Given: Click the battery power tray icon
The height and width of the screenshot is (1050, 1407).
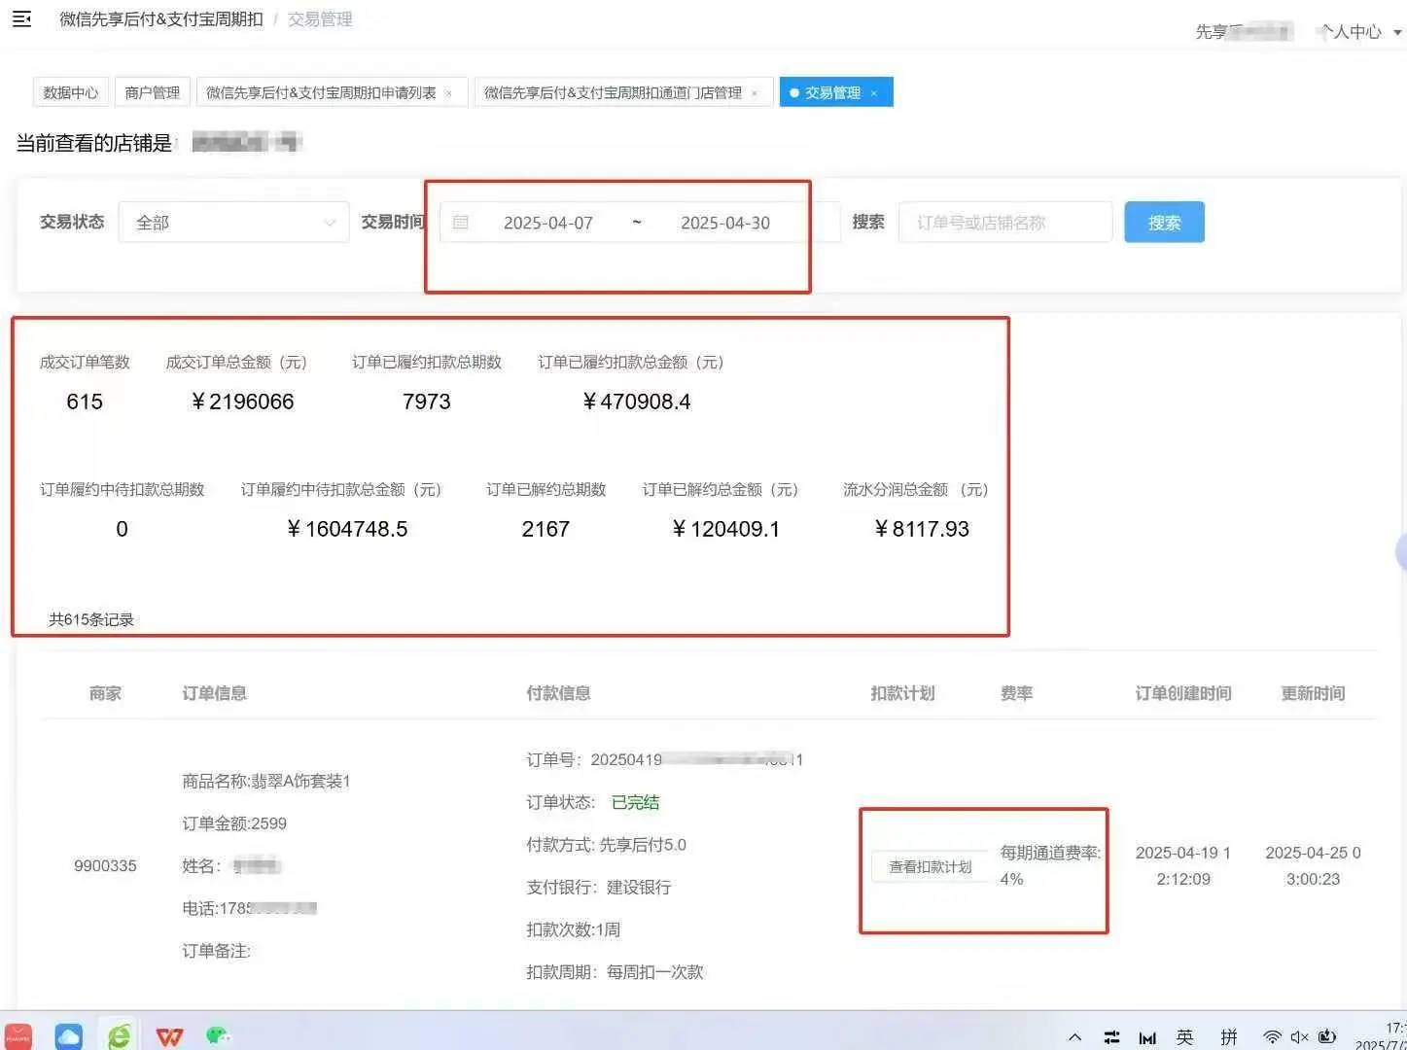Looking at the screenshot, I should click(x=1327, y=1037).
